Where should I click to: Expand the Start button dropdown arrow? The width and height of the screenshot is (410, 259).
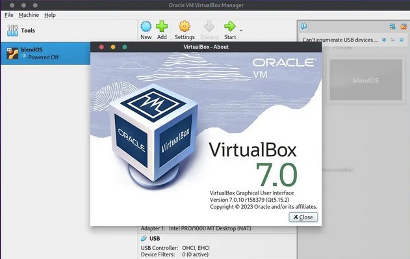coord(241,31)
